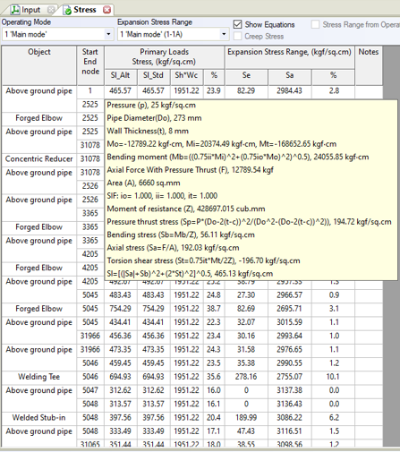
Task: Click the Se value 278.16
Action: coord(246,377)
